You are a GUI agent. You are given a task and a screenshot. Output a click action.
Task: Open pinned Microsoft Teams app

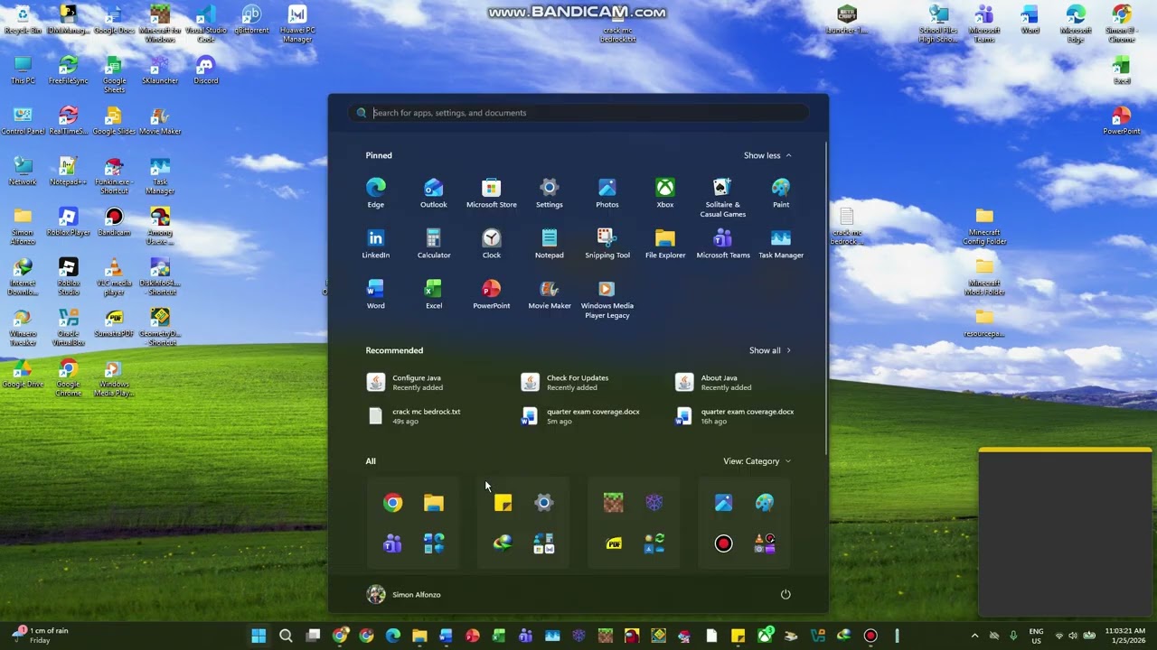coord(722,244)
